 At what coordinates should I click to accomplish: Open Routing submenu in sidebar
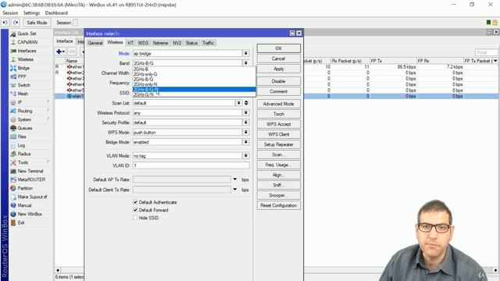(24, 111)
